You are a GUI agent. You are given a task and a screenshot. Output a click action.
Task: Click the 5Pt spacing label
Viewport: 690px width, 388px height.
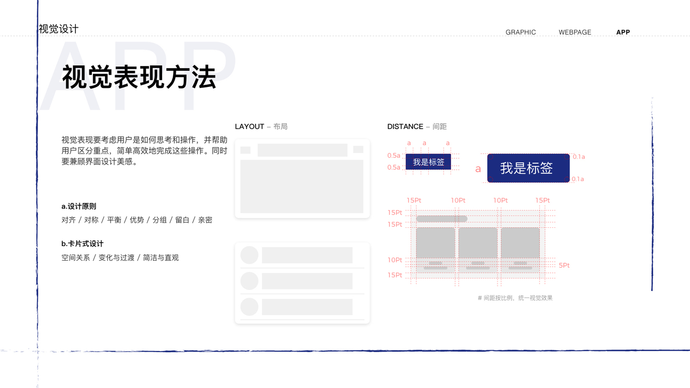(x=564, y=265)
